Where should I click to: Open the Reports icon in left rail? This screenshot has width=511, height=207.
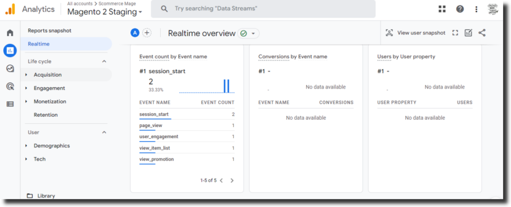click(x=10, y=50)
